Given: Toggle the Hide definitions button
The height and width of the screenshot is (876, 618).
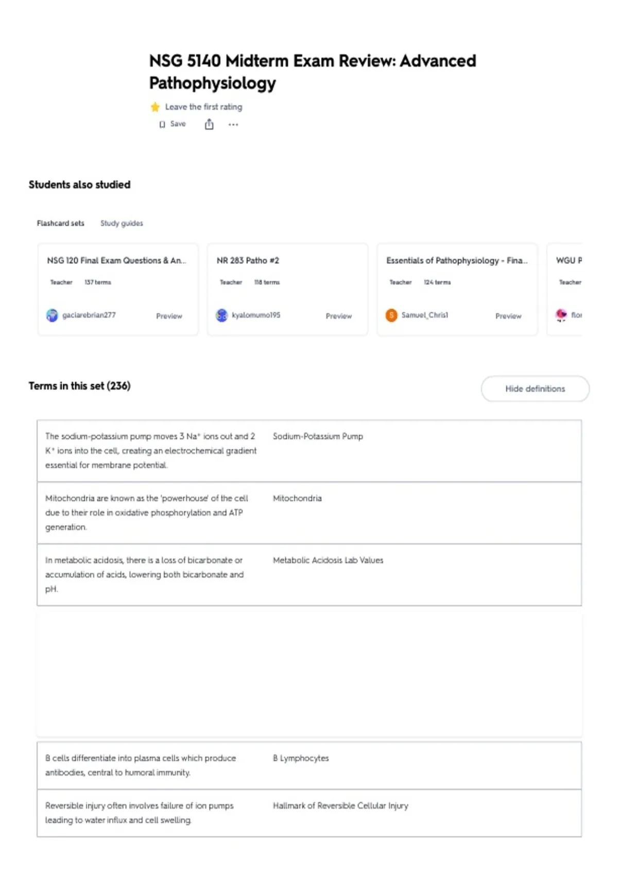Looking at the screenshot, I should (x=535, y=389).
